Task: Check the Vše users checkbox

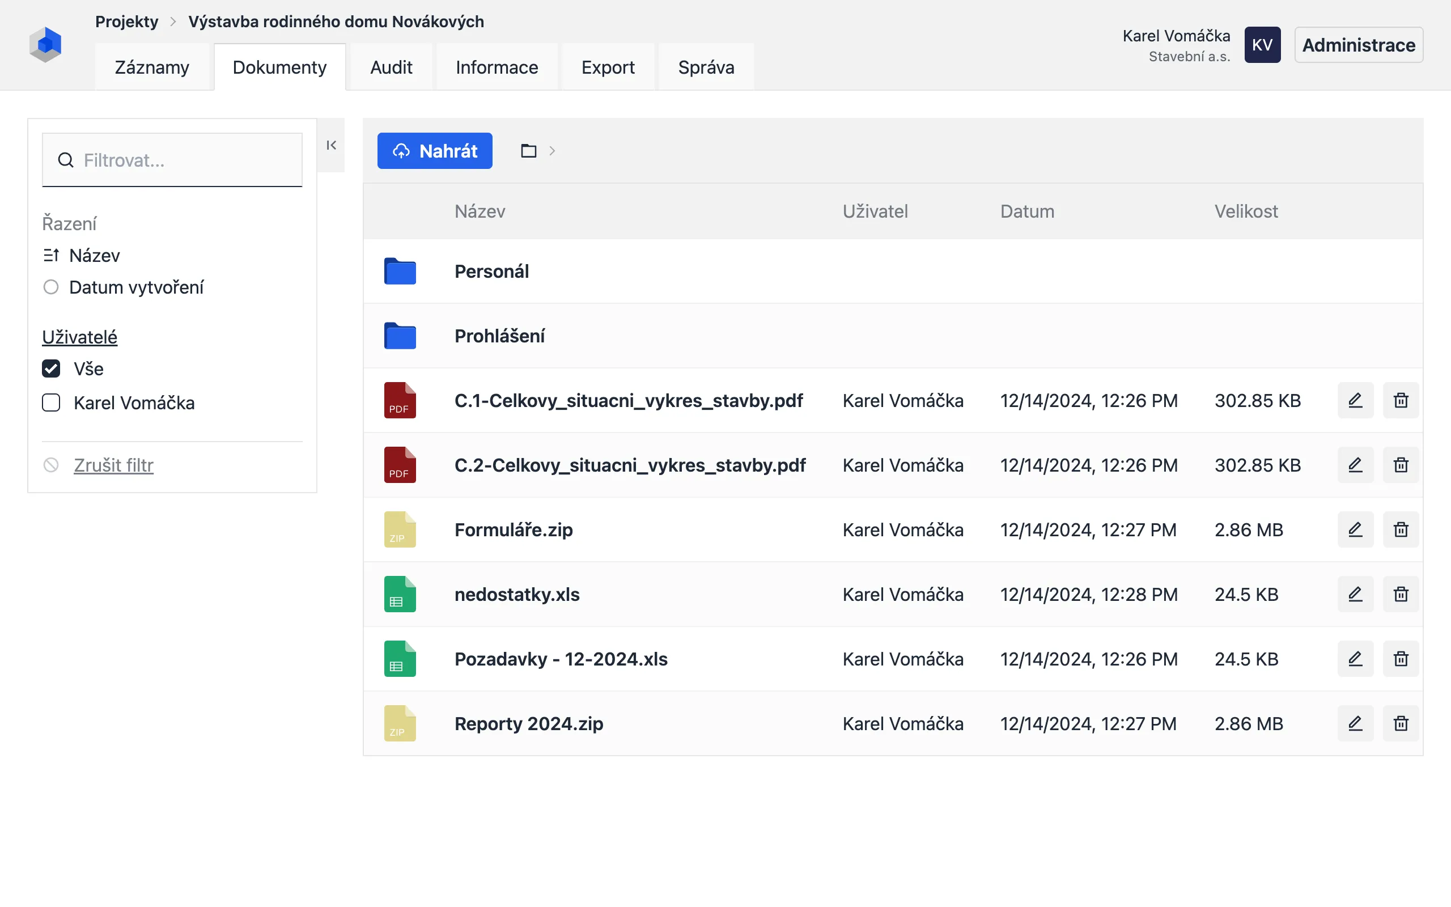Action: 51,368
